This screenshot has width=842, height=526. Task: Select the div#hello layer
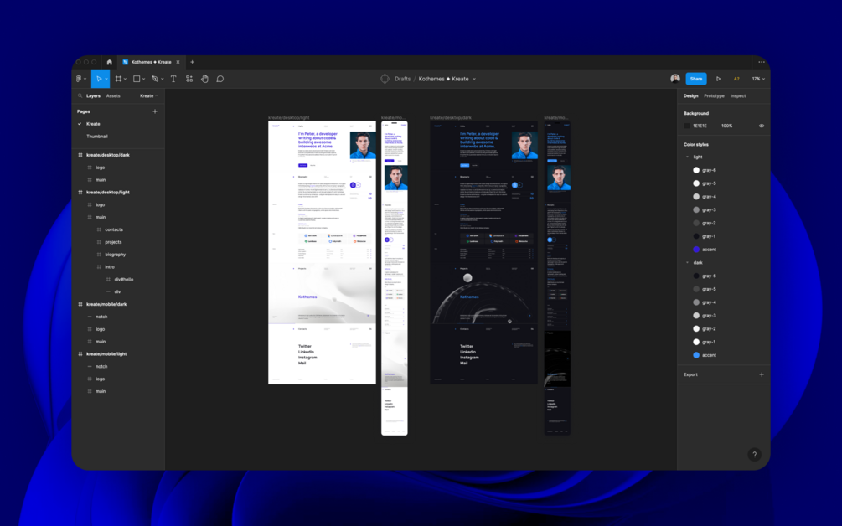point(123,280)
